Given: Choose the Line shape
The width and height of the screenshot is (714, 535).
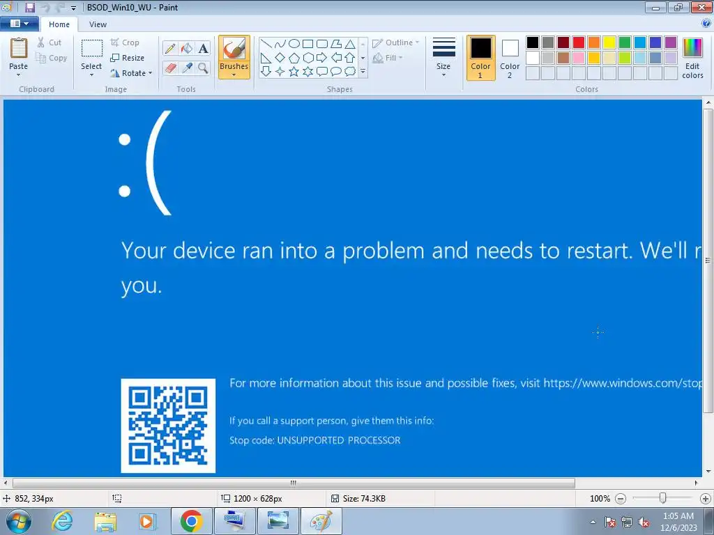Looking at the screenshot, I should (266, 44).
